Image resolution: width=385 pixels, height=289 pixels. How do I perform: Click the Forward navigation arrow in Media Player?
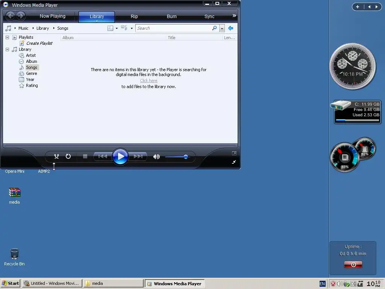(x=21, y=16)
